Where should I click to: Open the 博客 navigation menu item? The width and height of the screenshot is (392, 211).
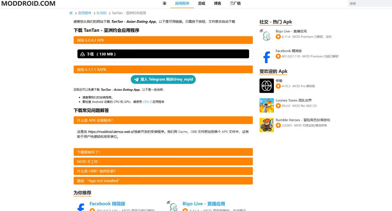218,4
